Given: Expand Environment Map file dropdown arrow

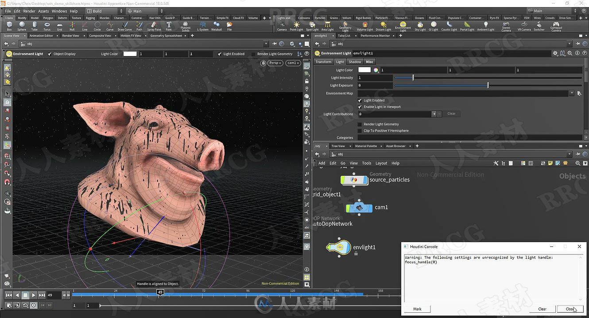Looking at the screenshot, I should 572,93.
